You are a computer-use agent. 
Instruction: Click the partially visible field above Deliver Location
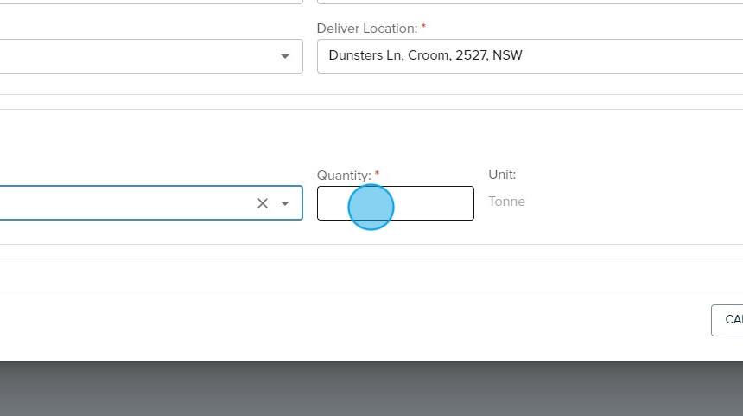tap(529, 3)
